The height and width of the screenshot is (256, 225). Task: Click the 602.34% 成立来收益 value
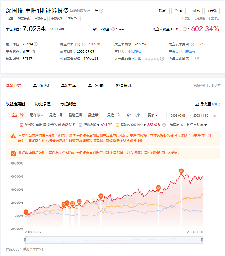click(x=205, y=29)
